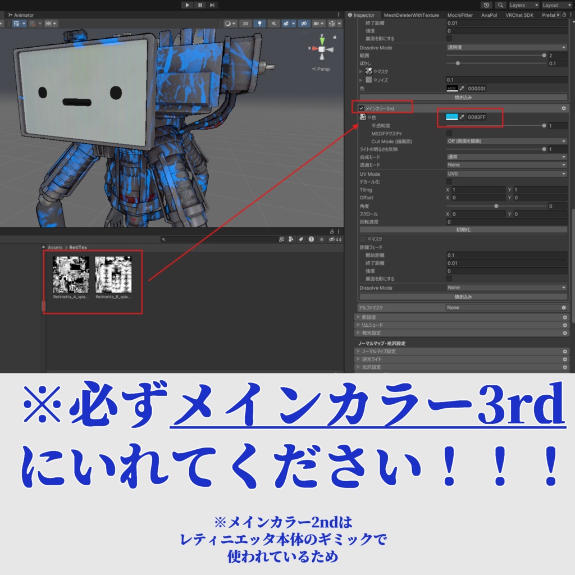Lock scene view rotation padlock icon
This screenshot has width=575, height=575.
pos(335,37)
